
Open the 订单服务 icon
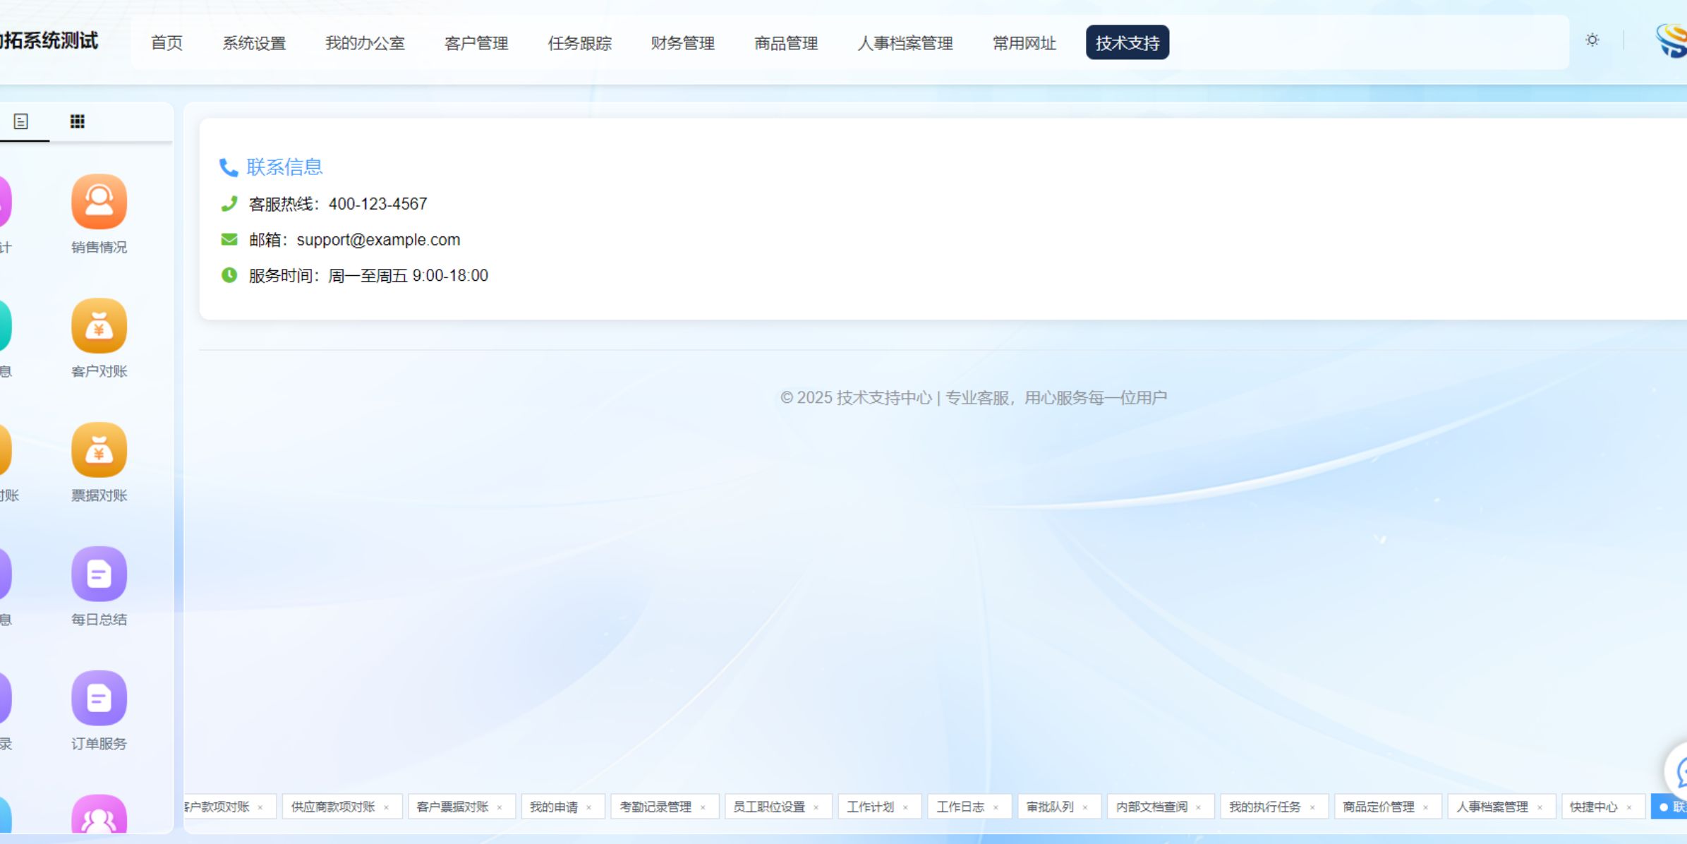point(99,699)
